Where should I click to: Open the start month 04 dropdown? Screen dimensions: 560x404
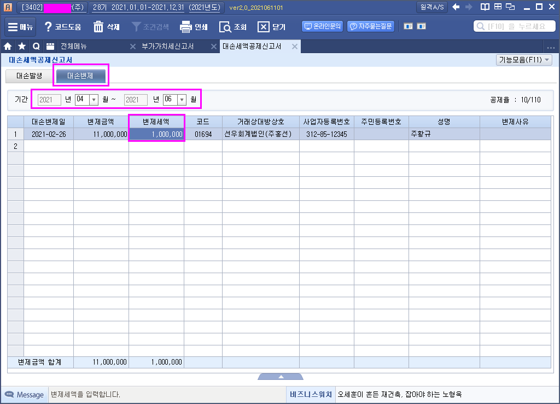(94, 100)
